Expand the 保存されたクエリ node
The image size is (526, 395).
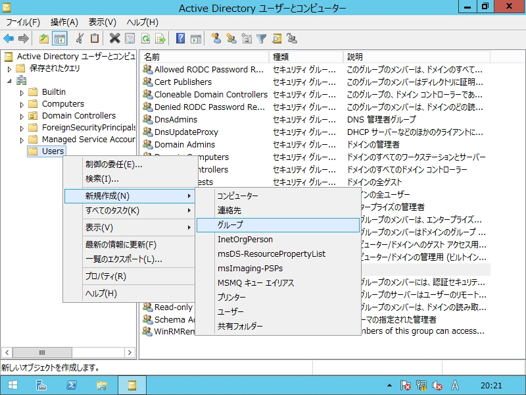point(9,68)
